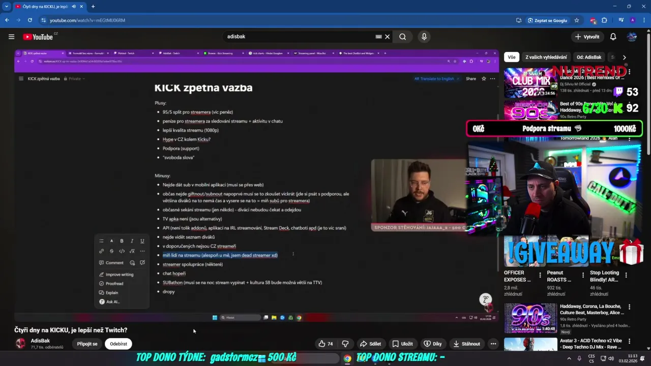Open options for Haddaway, Corona video
The width and height of the screenshot is (651, 366).
tap(629, 307)
